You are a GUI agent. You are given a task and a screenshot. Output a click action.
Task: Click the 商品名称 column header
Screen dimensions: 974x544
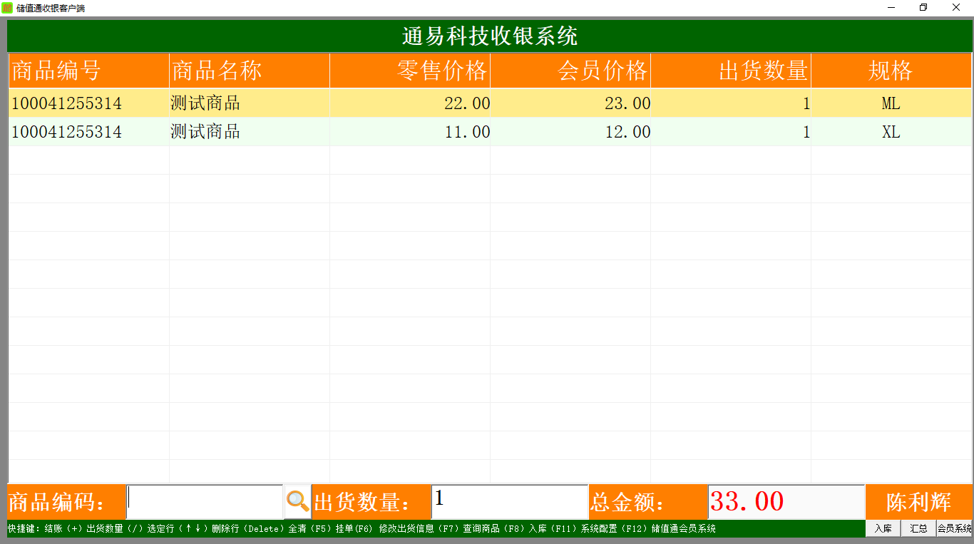(250, 71)
